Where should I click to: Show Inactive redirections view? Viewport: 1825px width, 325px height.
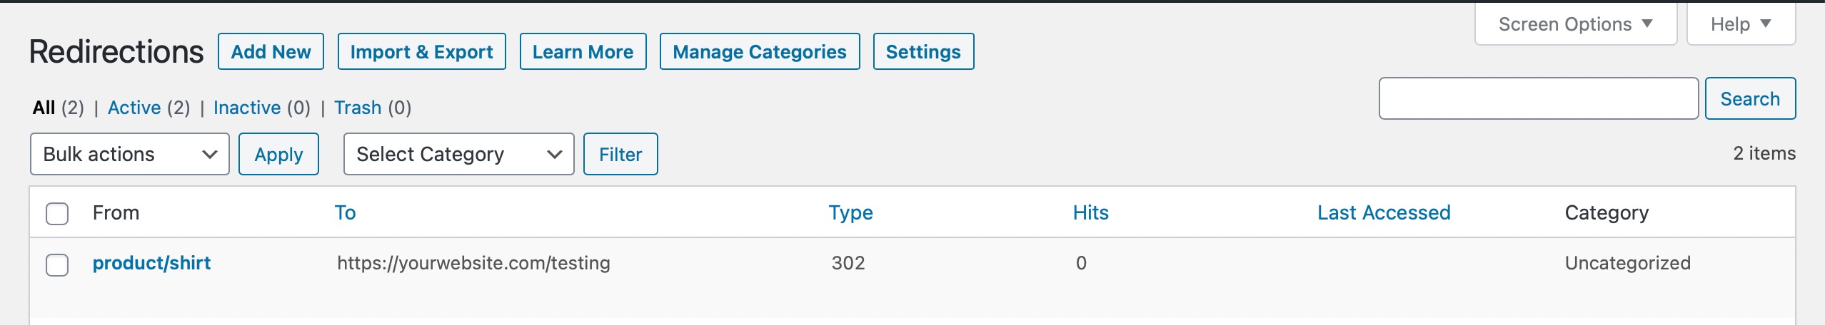pos(247,108)
